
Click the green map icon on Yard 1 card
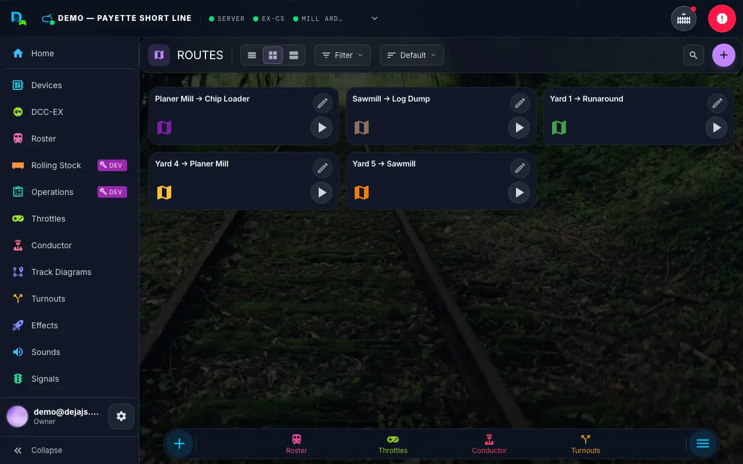(x=559, y=128)
